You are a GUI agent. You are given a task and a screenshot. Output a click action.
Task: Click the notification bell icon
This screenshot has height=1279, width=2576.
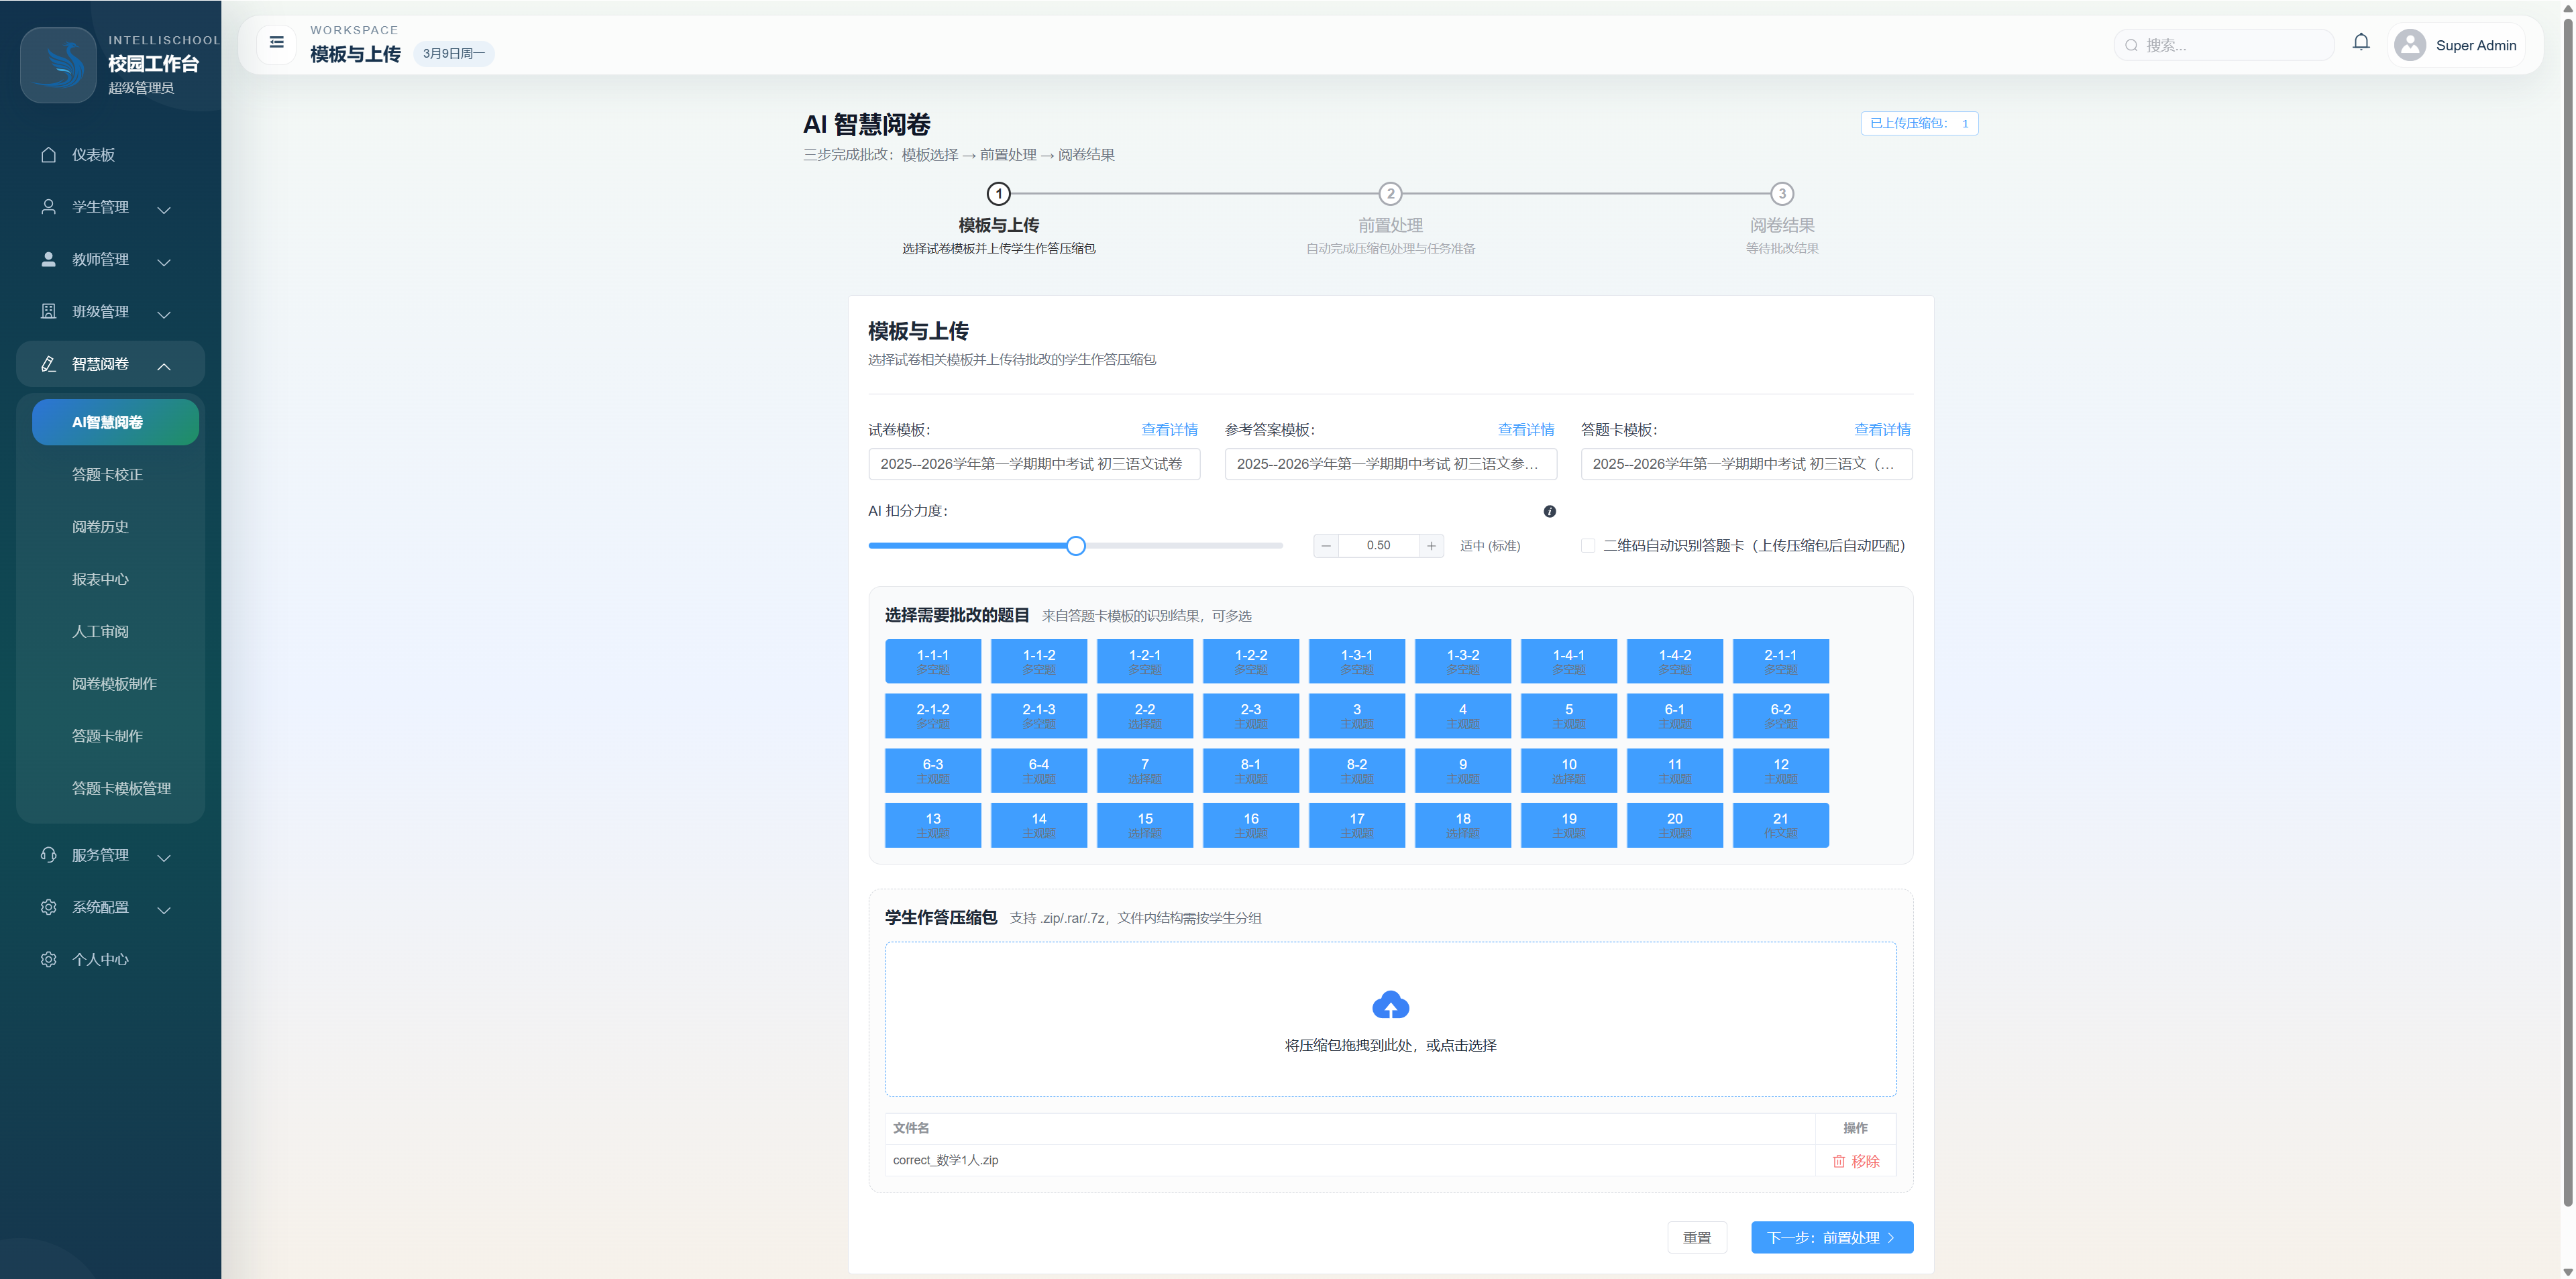tap(2361, 42)
